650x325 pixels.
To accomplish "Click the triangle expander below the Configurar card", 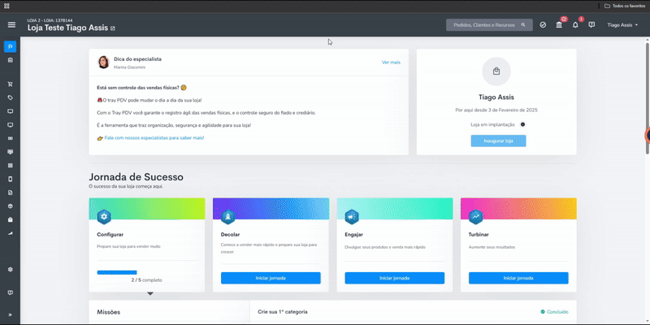I will (150, 294).
